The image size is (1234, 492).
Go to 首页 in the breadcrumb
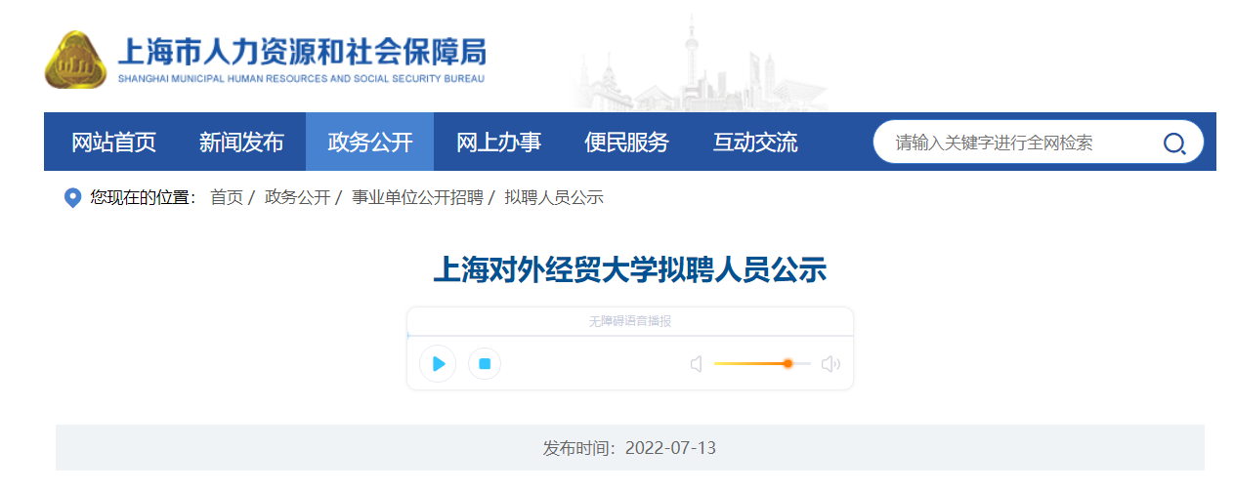click(x=227, y=197)
